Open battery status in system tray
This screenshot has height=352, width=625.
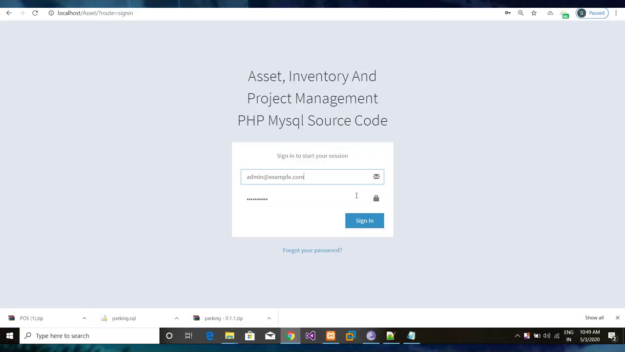pos(537,336)
